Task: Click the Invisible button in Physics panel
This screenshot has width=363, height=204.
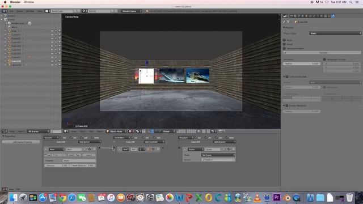Action: (x=322, y=53)
